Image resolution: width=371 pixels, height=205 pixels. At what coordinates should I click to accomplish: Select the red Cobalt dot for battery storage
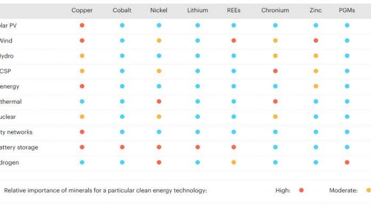point(122,147)
